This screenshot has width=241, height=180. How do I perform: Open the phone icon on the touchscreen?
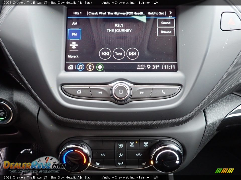click(90, 66)
